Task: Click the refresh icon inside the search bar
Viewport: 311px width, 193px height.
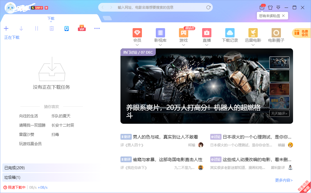Action: pos(208,7)
